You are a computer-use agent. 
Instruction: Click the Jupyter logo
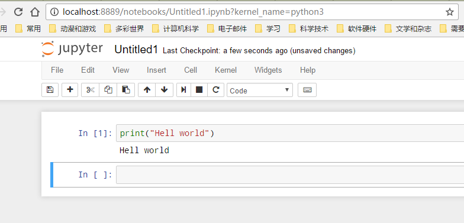pyautogui.click(x=72, y=49)
